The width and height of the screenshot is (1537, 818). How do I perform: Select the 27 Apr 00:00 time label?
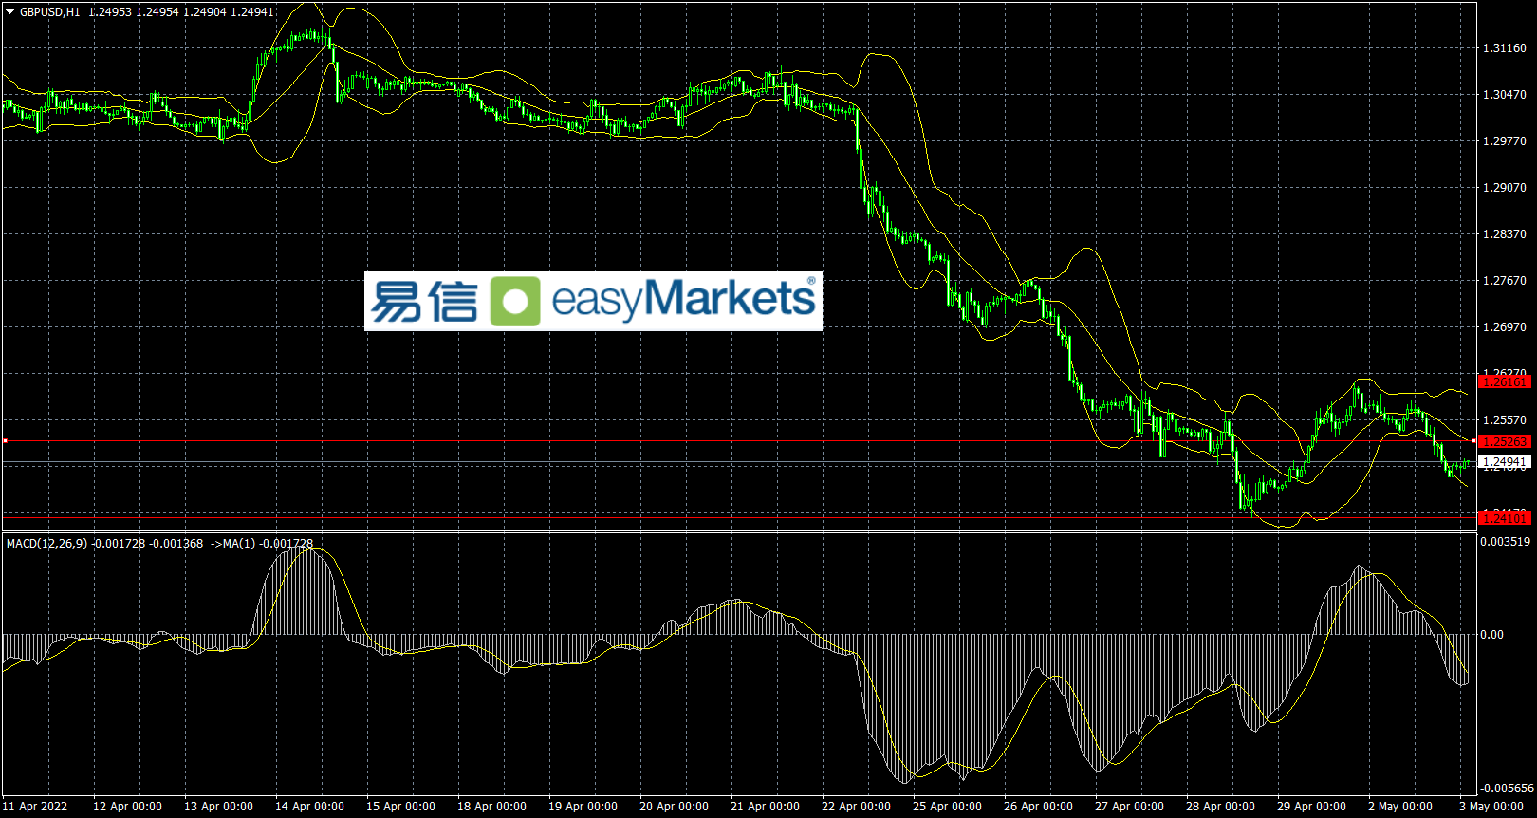(1129, 807)
